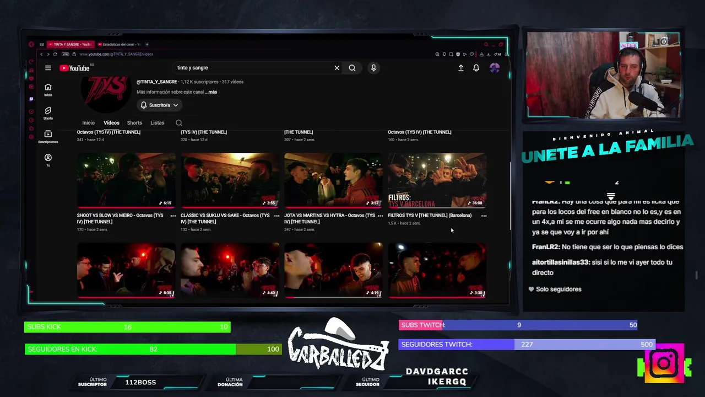705x397 pixels.
Task: Expand channel description with ...más
Action: pos(211,92)
